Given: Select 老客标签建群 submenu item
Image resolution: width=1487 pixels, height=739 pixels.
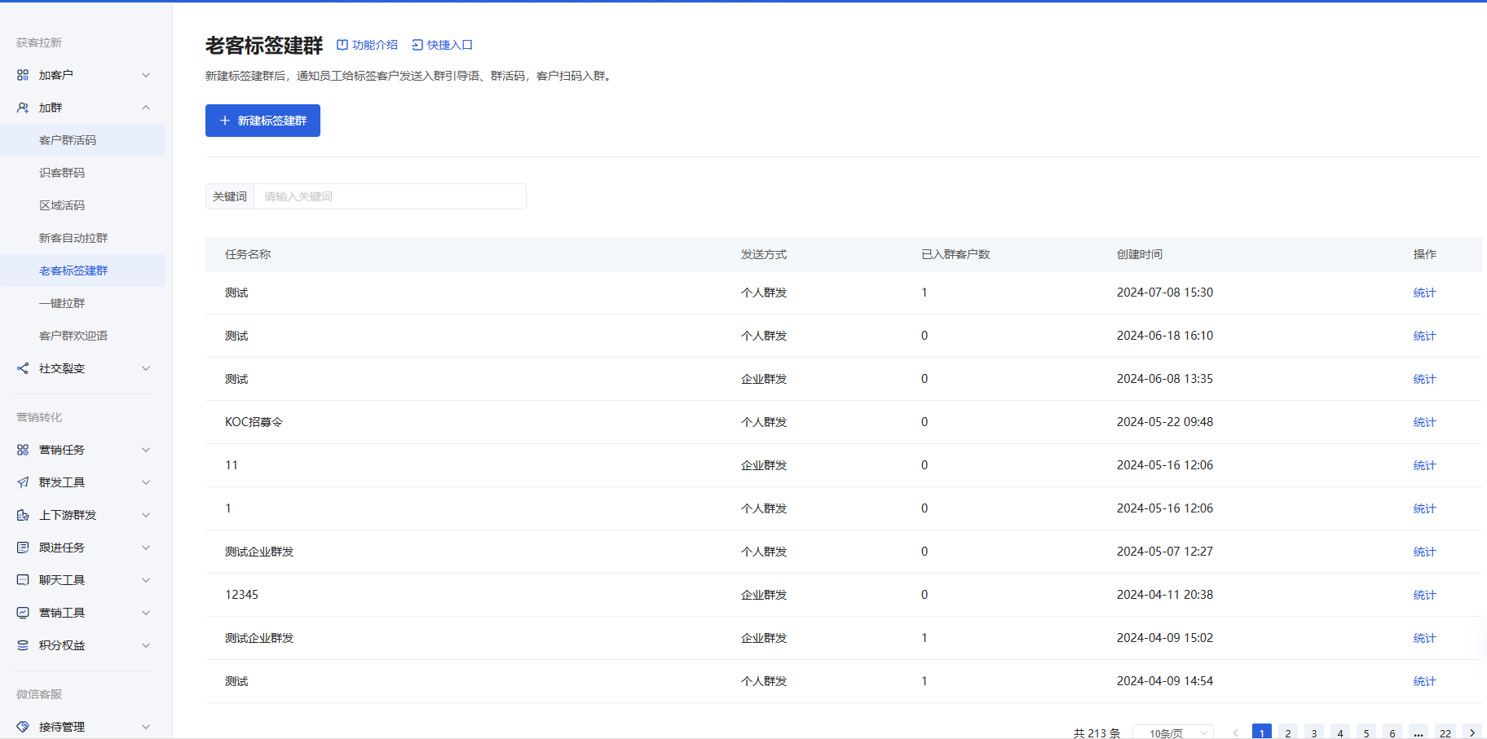Looking at the screenshot, I should click(82, 271).
